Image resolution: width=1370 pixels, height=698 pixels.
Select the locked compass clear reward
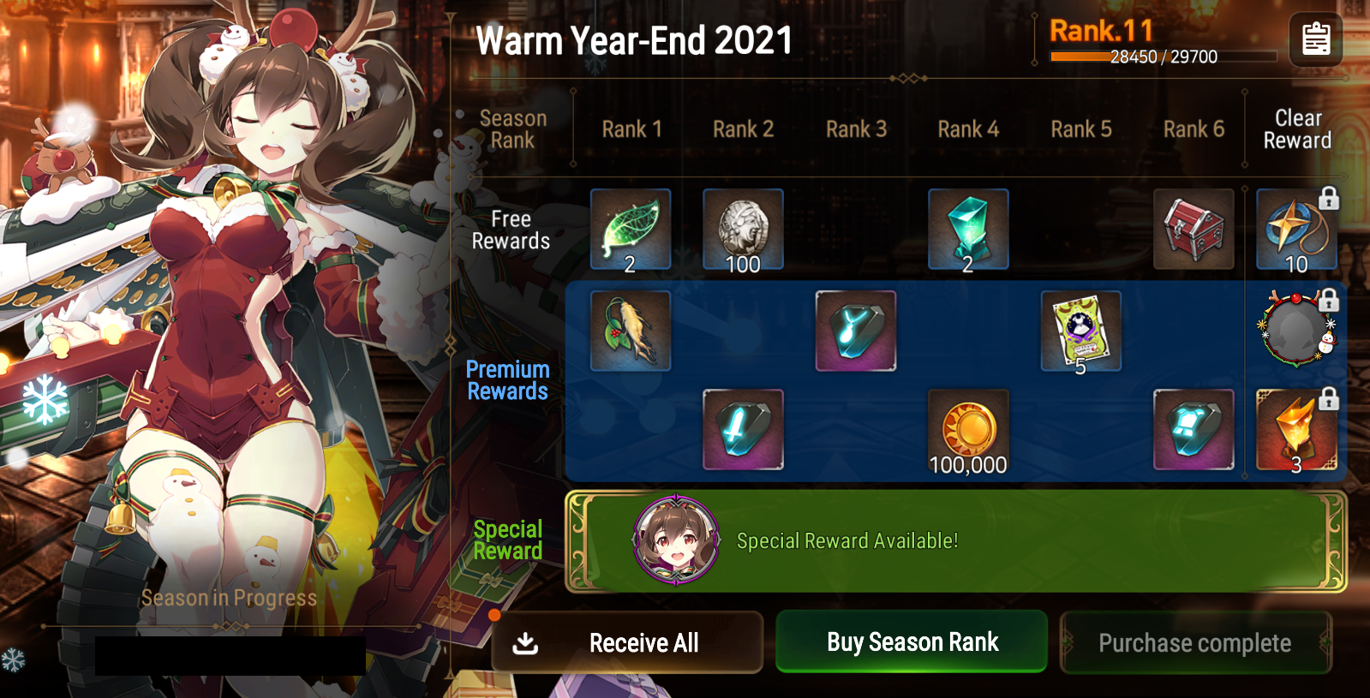pyautogui.click(x=1296, y=230)
